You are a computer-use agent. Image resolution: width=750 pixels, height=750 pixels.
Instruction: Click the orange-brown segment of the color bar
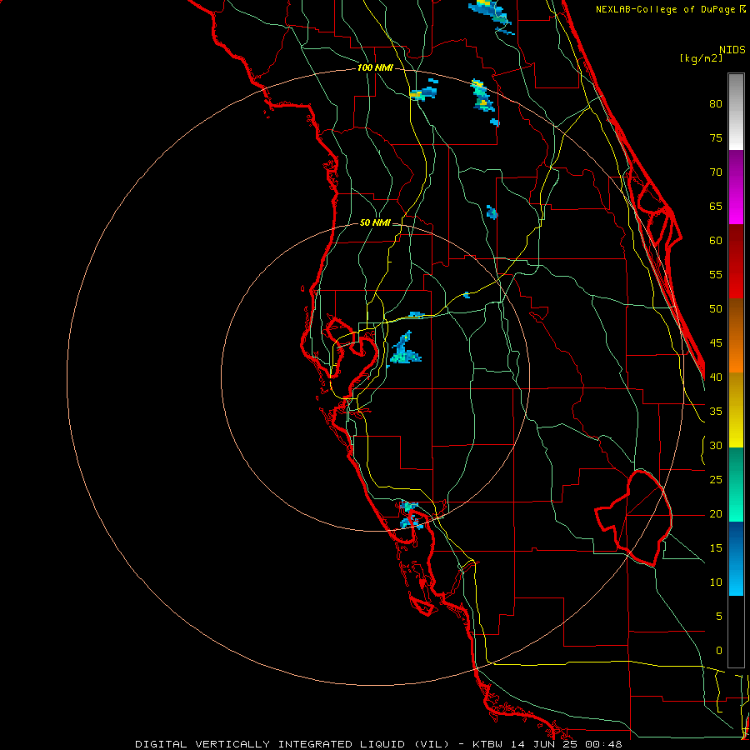pyautogui.click(x=736, y=335)
